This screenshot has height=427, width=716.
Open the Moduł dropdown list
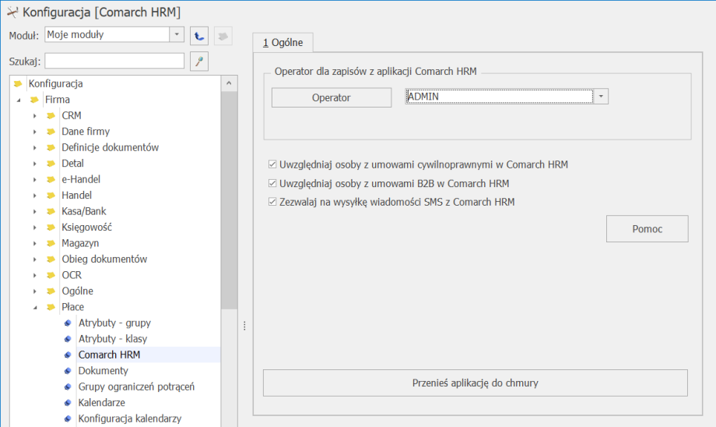click(x=177, y=35)
